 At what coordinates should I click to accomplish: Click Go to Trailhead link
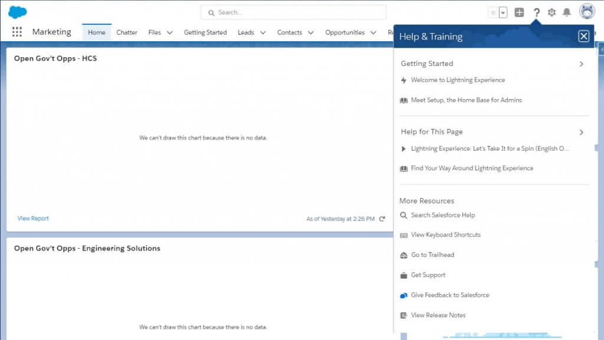pyautogui.click(x=432, y=255)
